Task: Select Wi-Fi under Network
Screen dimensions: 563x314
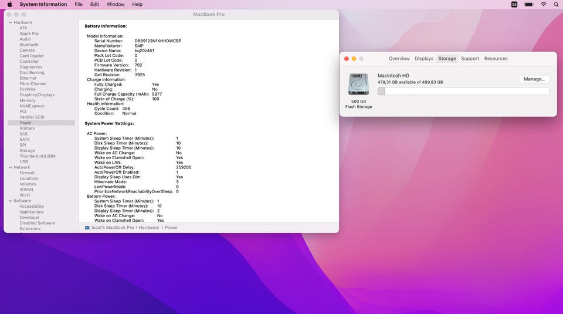Action: [x=25, y=195]
